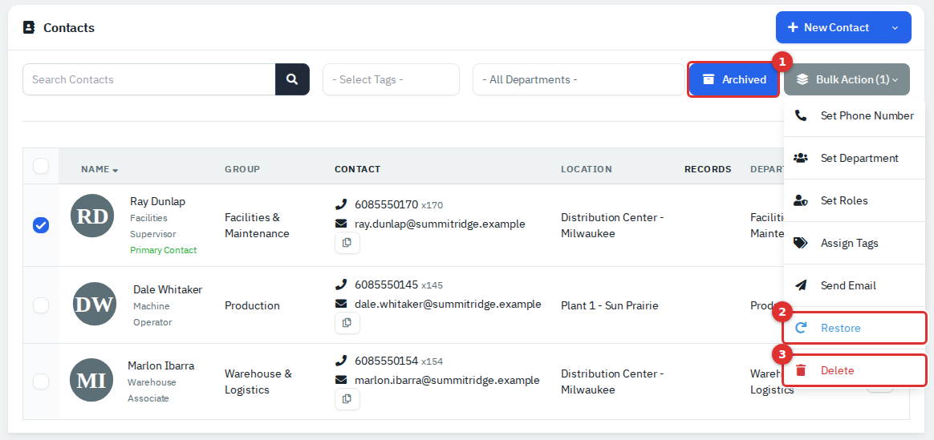Open Dale Whitaker's contact name link
934x440 pixels.
coord(168,289)
